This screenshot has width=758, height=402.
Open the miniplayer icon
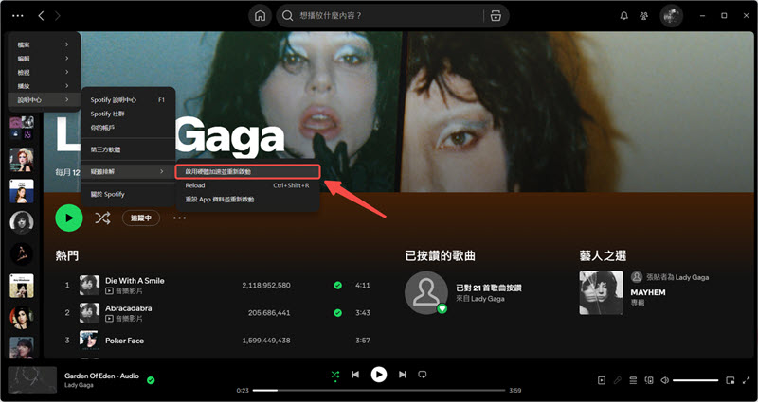(730, 380)
